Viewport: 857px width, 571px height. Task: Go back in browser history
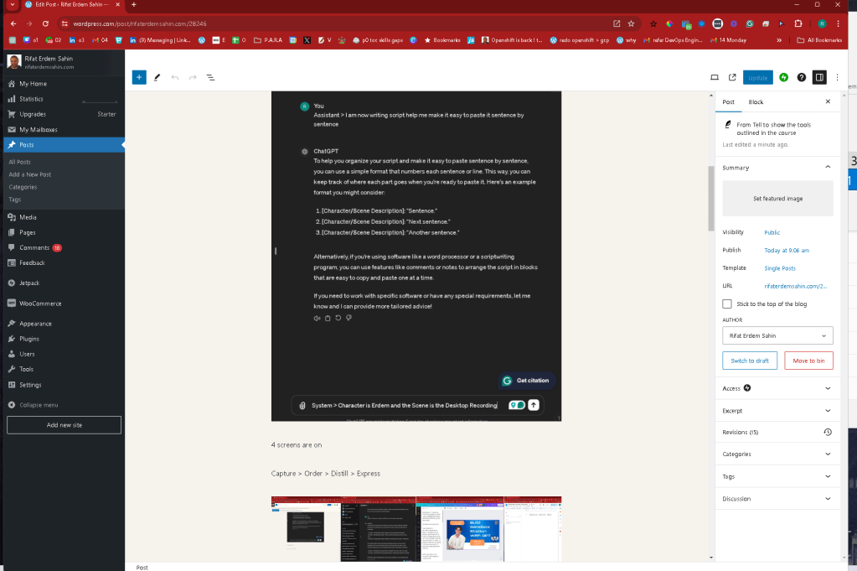pyautogui.click(x=13, y=23)
